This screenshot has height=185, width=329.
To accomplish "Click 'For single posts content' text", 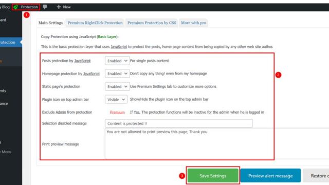I will click(150, 61).
